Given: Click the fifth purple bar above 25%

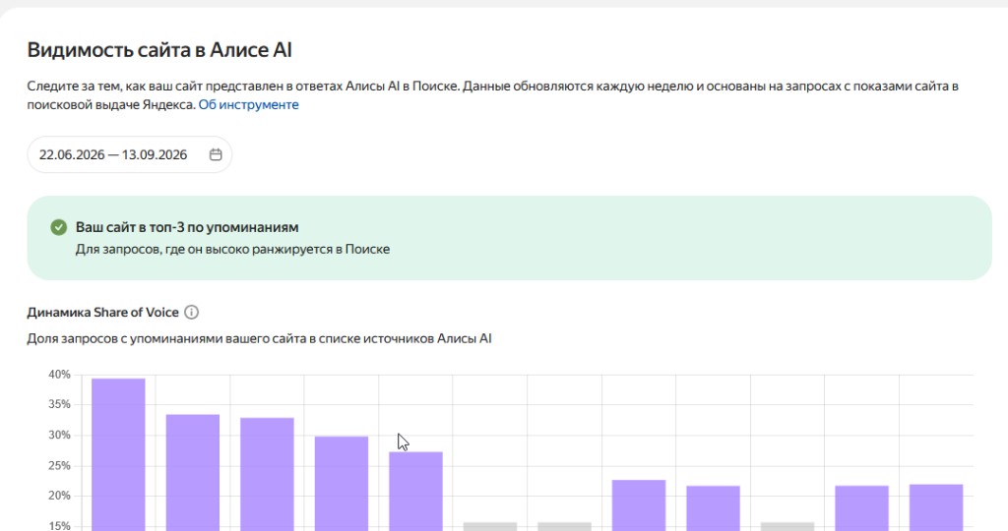Looking at the screenshot, I should click(x=416, y=492).
